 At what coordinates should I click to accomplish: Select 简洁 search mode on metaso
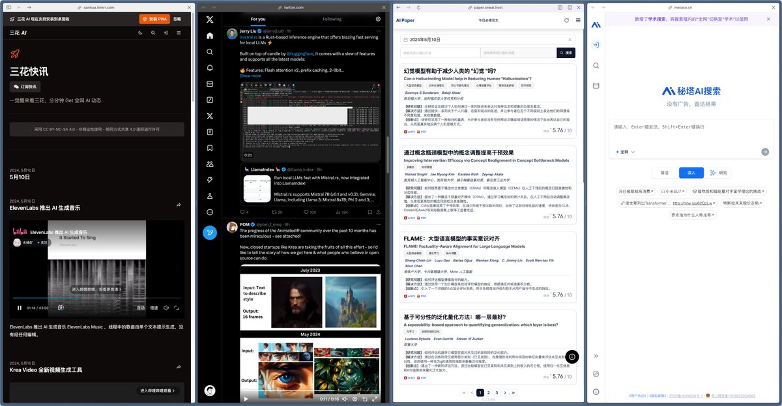point(664,173)
